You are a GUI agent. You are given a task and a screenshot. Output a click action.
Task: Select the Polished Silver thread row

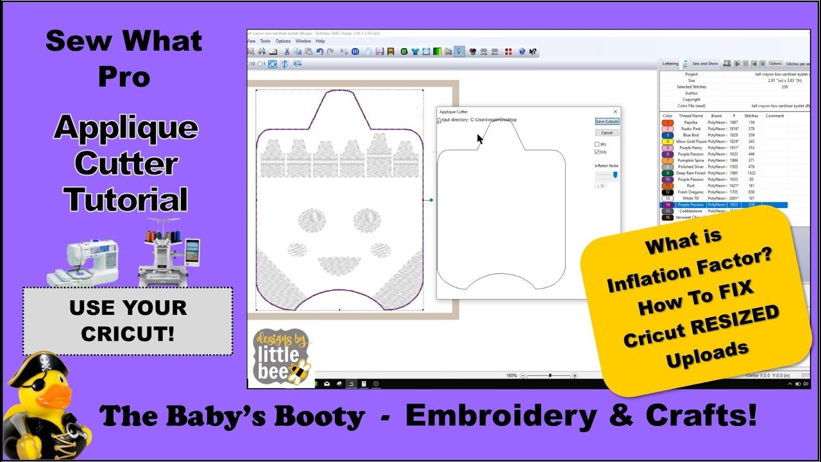[x=725, y=167]
